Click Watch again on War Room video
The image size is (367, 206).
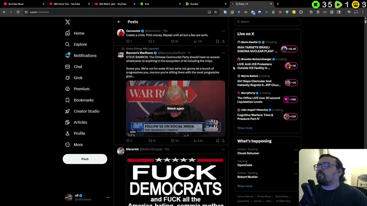click(175, 108)
